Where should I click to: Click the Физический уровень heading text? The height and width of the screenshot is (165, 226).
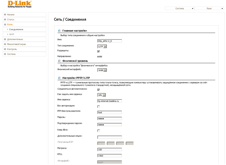pos(75,61)
